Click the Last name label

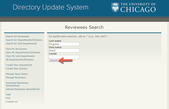[x=55, y=41]
